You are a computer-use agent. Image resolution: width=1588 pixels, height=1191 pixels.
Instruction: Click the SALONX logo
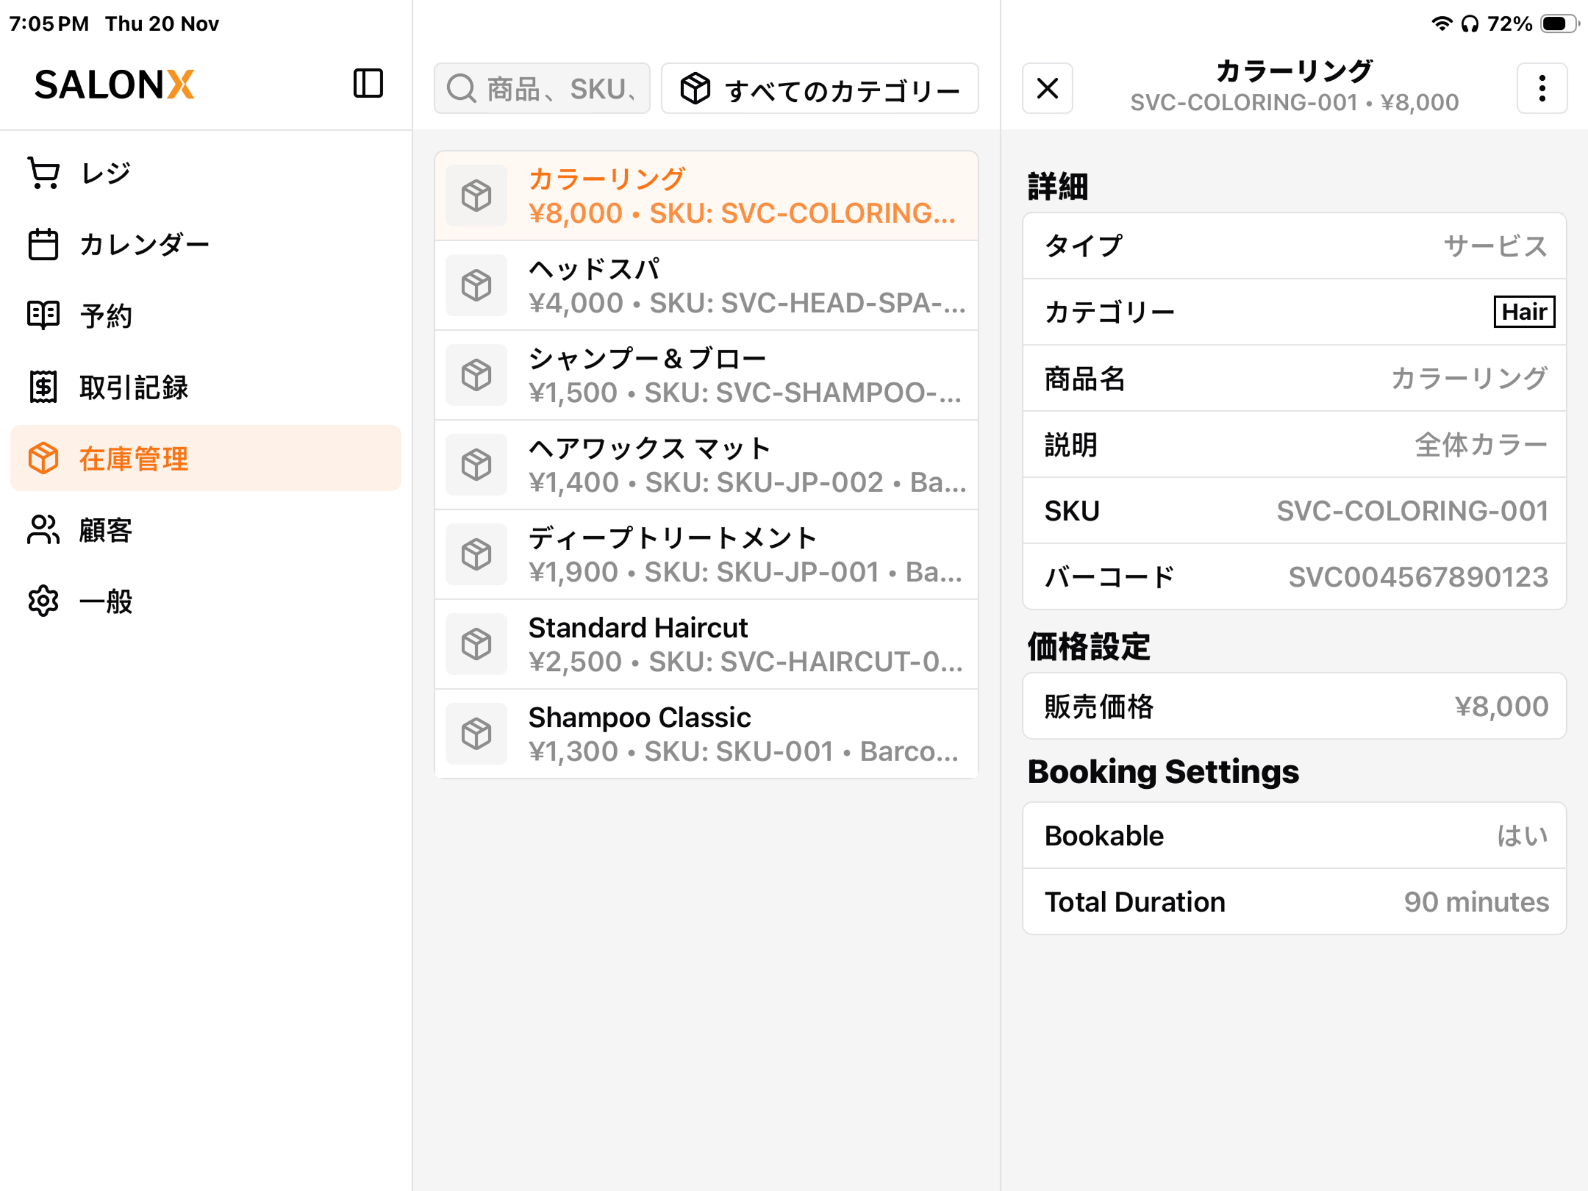pos(115,85)
